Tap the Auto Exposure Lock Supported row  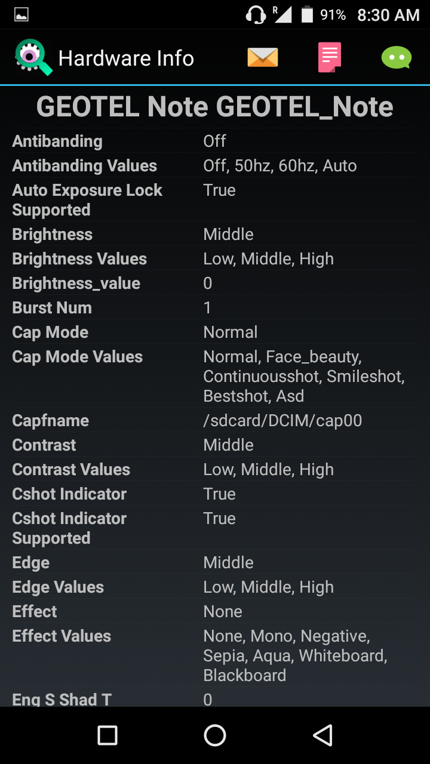pyautogui.click(x=215, y=200)
